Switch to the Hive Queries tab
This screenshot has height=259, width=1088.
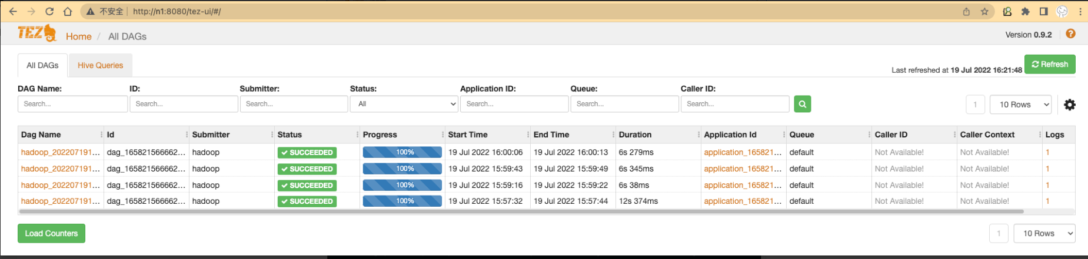tap(100, 65)
